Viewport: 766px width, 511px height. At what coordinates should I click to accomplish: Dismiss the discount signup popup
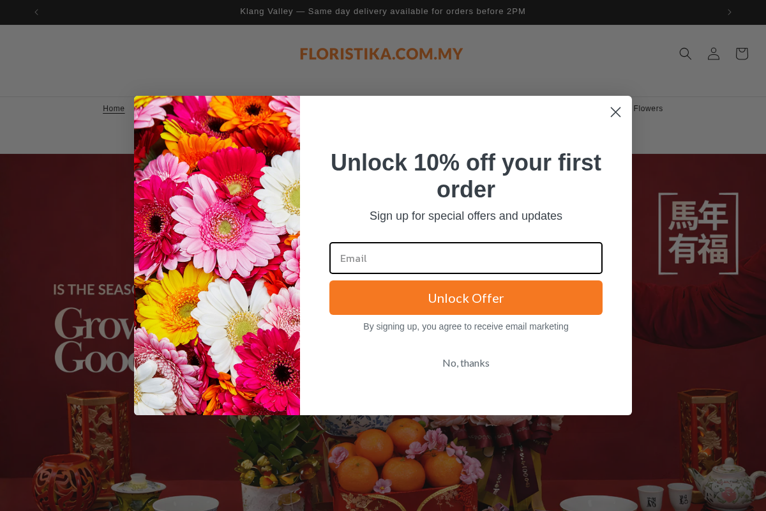[x=615, y=112]
